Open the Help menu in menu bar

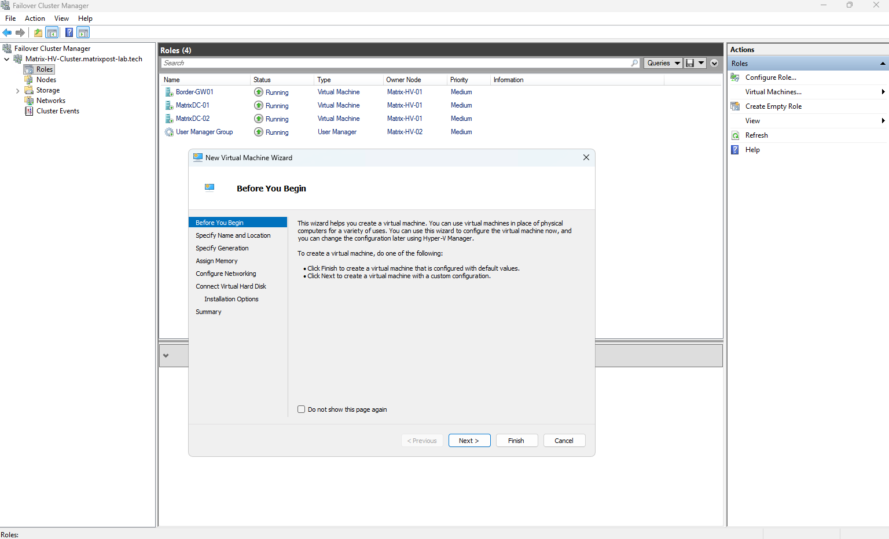pyautogui.click(x=85, y=19)
